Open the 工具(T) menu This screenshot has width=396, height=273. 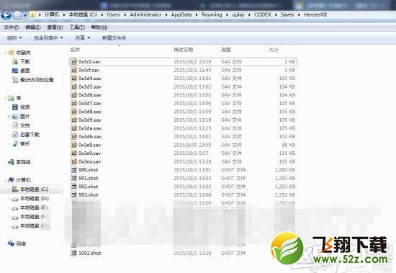pos(77,27)
